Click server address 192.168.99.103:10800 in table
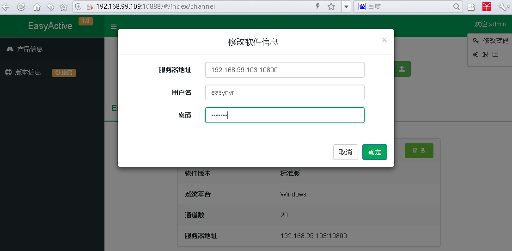 [314, 236]
